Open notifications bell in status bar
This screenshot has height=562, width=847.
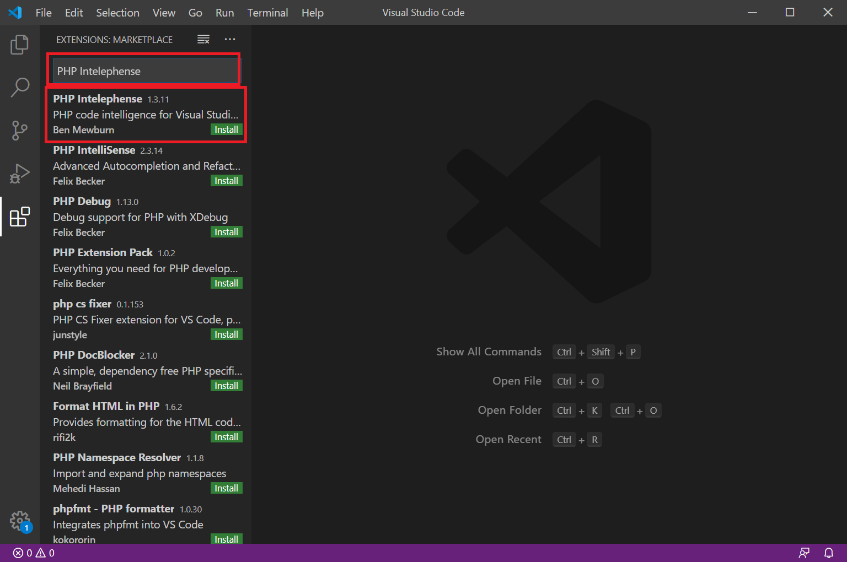(829, 553)
